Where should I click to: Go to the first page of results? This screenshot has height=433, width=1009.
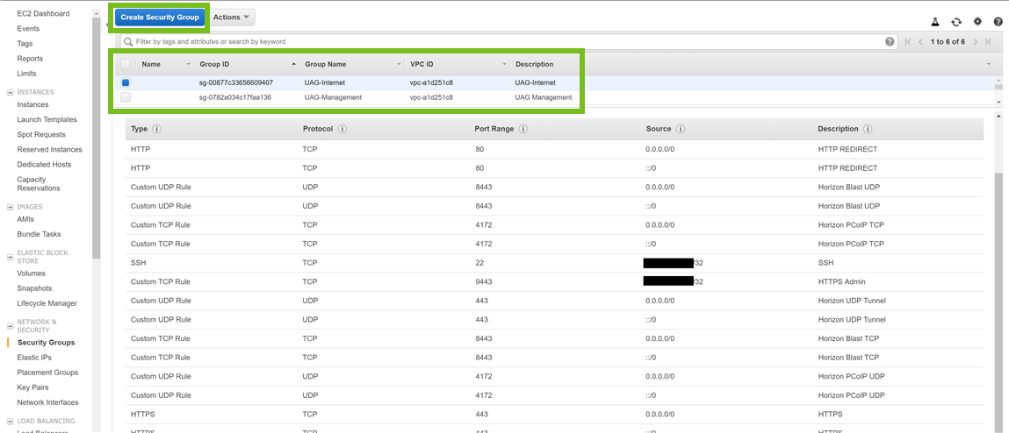click(909, 42)
